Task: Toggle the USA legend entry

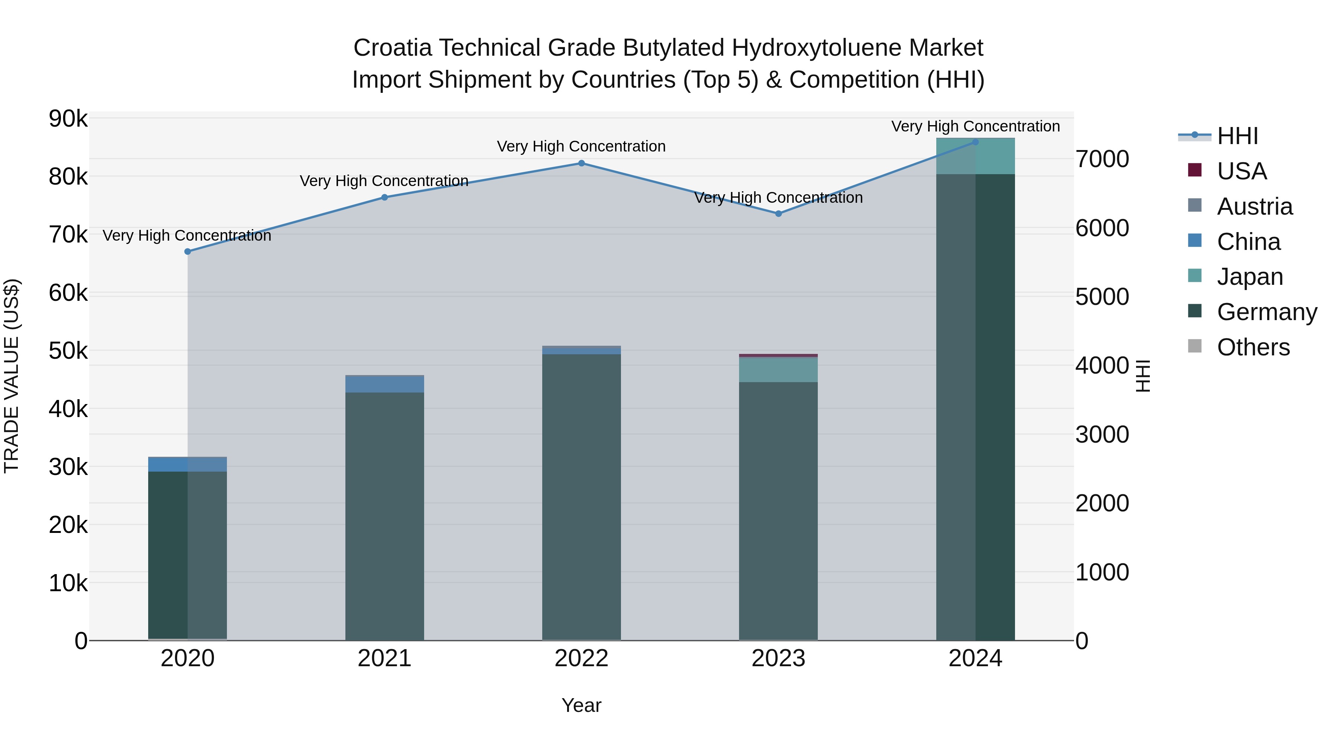Action: (x=1227, y=171)
